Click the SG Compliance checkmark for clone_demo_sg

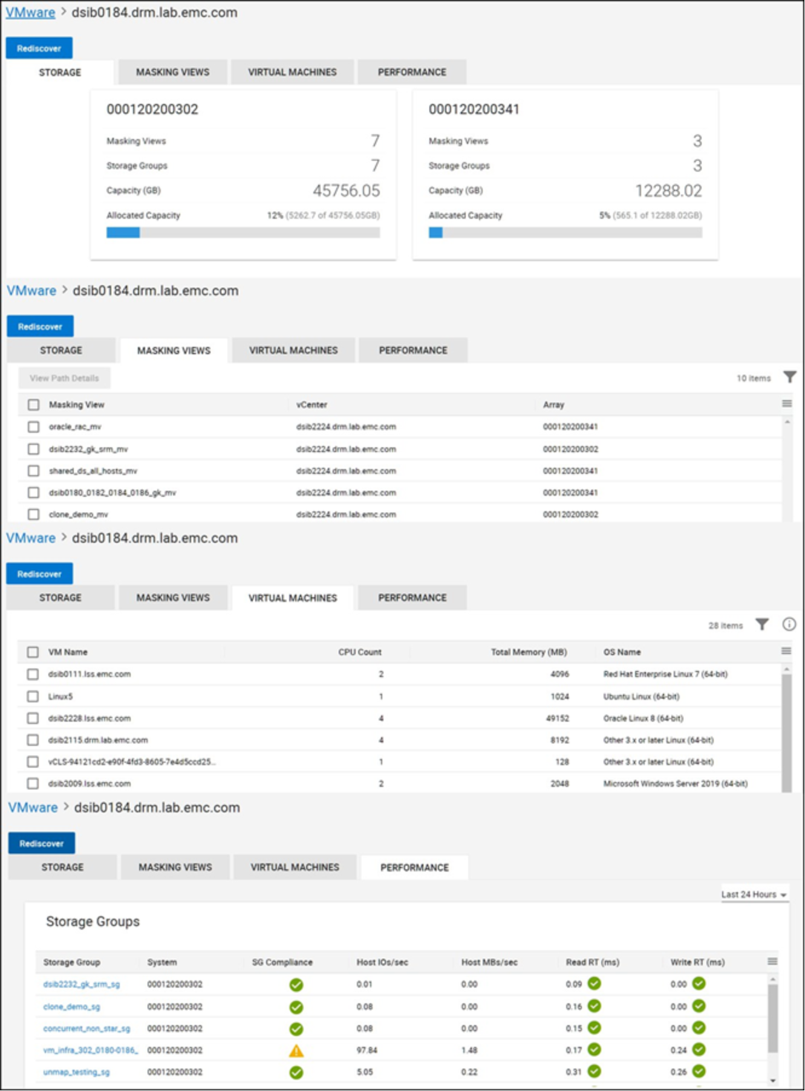[x=296, y=1008]
